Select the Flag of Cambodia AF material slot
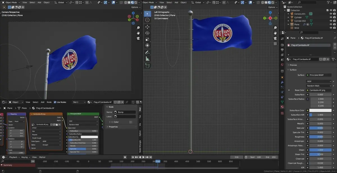Screen dimensions: 337x173 pos(309,45)
